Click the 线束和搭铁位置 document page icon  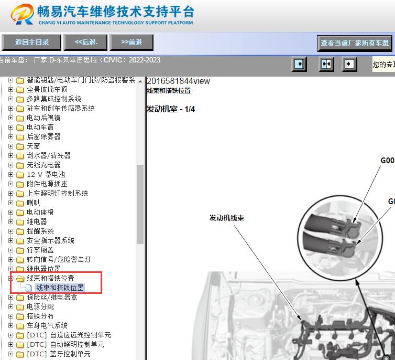pyautogui.click(x=29, y=288)
